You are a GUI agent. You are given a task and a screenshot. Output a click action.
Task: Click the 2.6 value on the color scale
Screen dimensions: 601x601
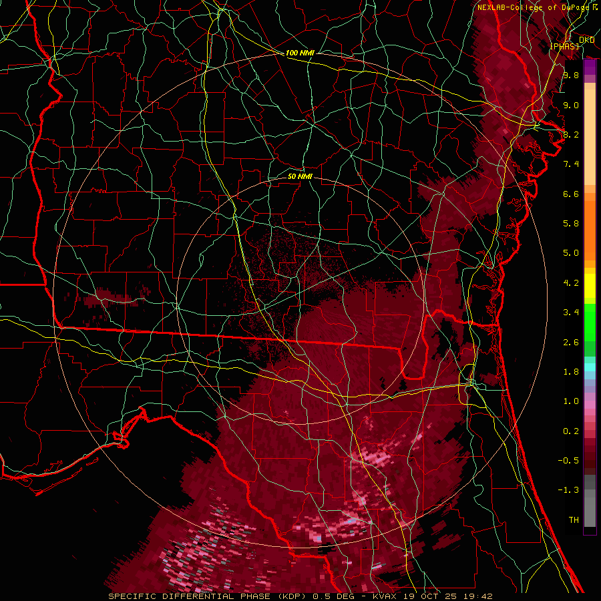[x=571, y=343]
